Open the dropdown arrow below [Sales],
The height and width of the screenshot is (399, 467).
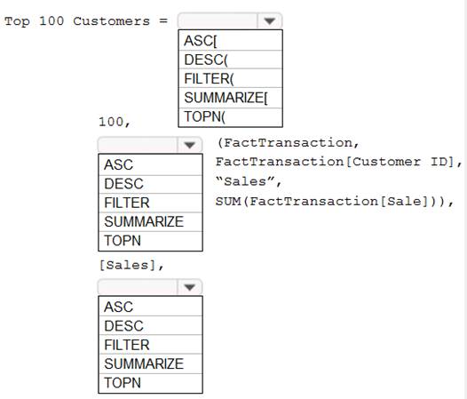tap(189, 287)
